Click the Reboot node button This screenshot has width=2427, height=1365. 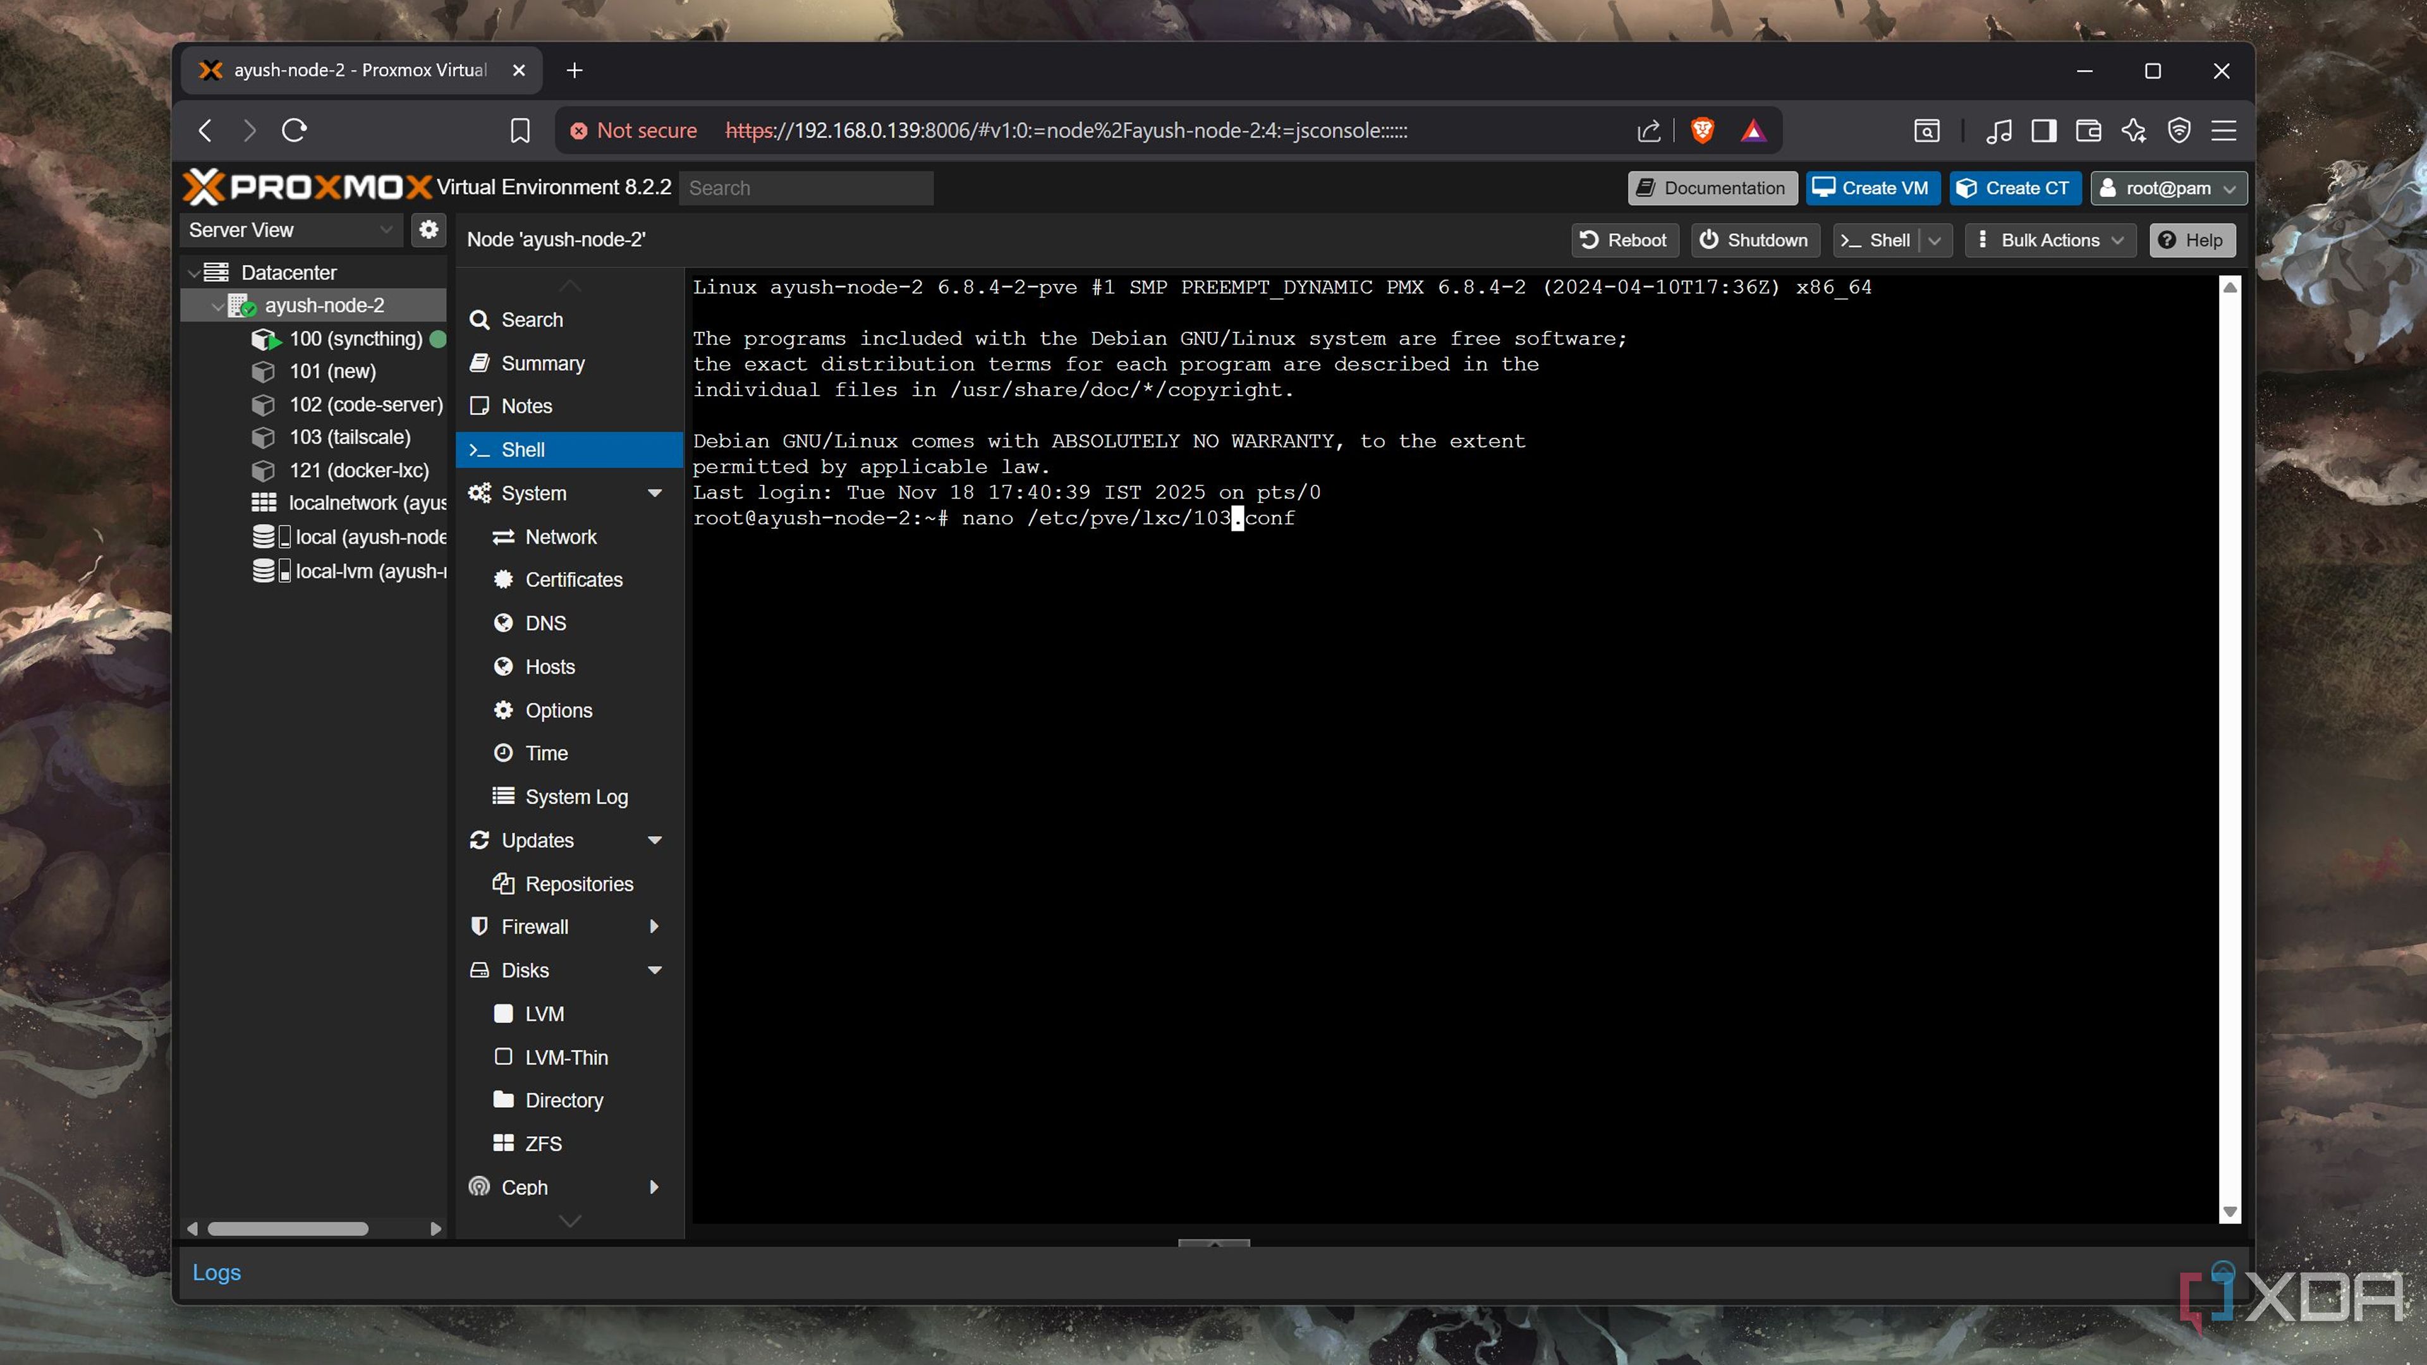pos(1624,240)
